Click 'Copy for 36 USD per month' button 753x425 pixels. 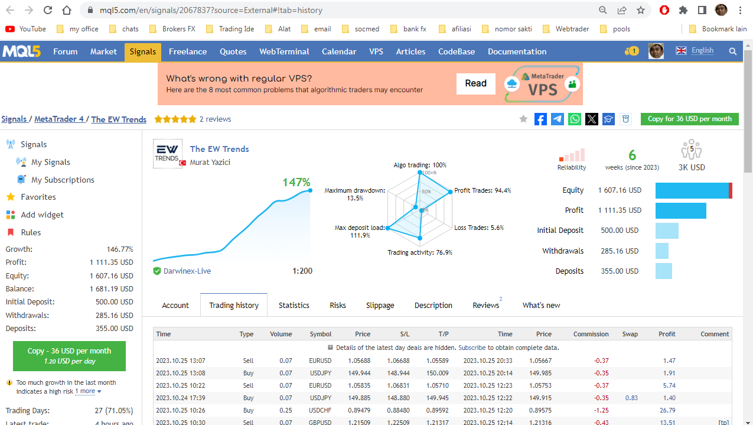[x=690, y=119]
